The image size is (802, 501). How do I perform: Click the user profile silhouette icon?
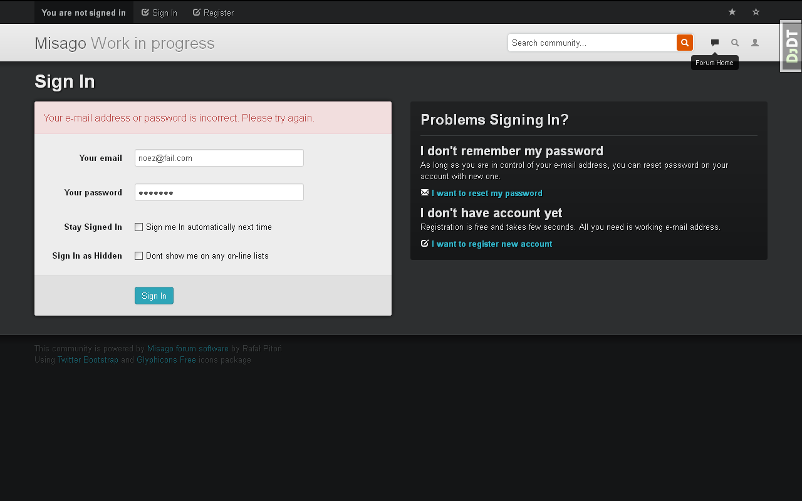pos(755,43)
